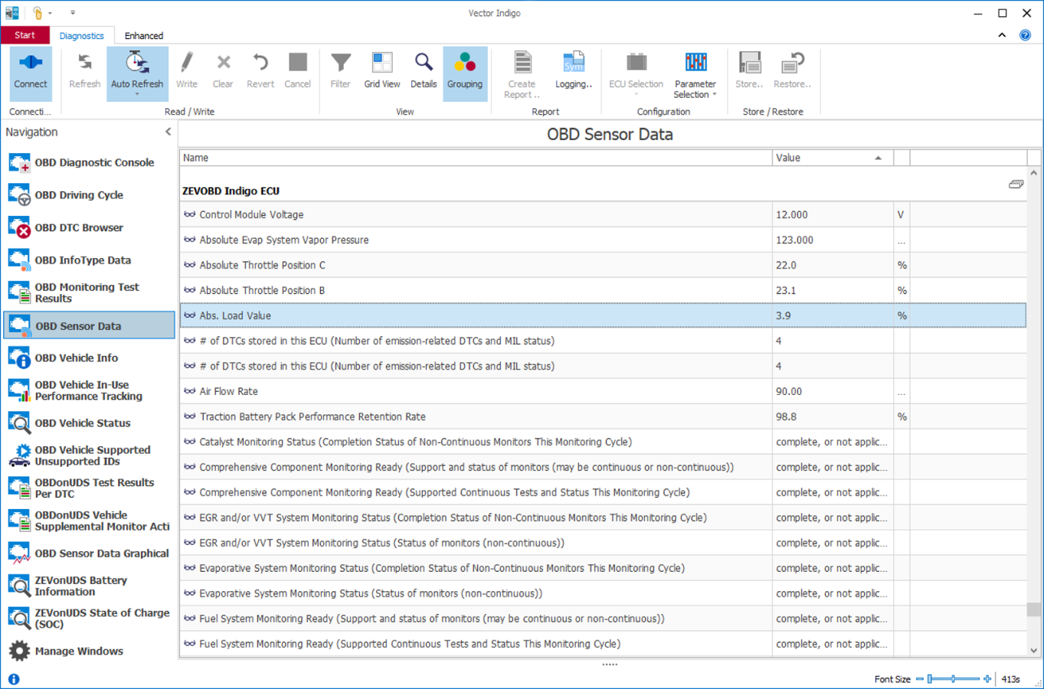
Task: Collapse the Navigation pane
Action: pyautogui.click(x=169, y=132)
